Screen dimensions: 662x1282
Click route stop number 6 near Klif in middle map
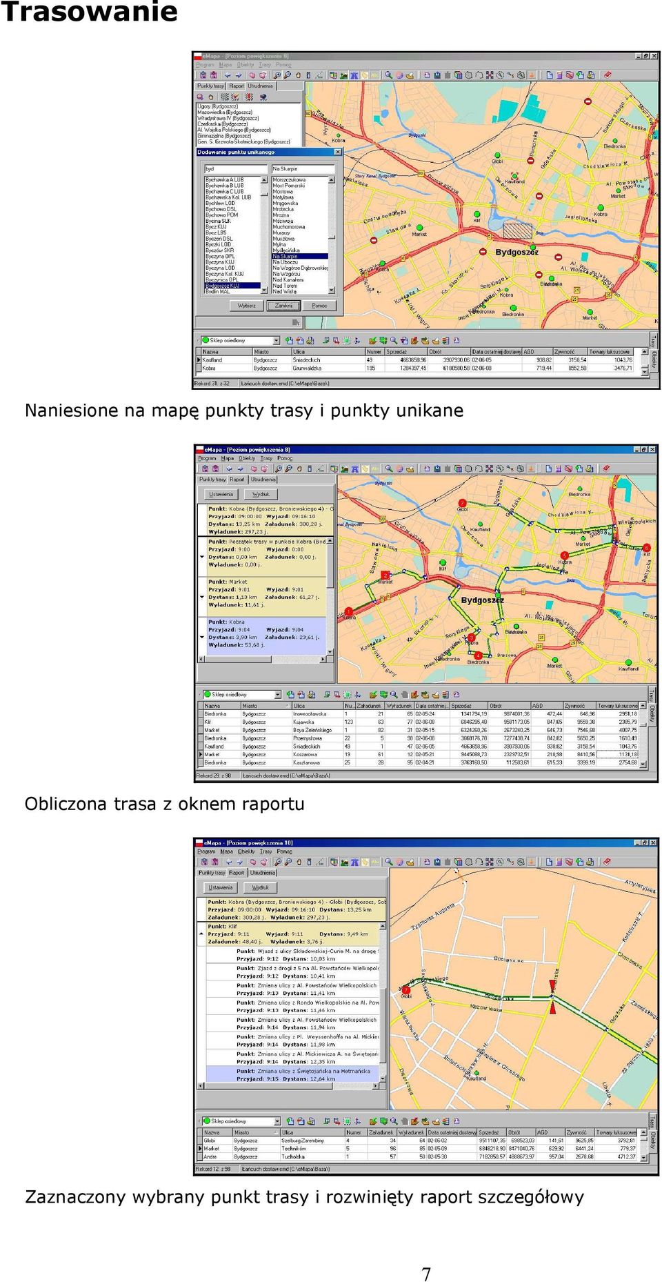pos(646,548)
